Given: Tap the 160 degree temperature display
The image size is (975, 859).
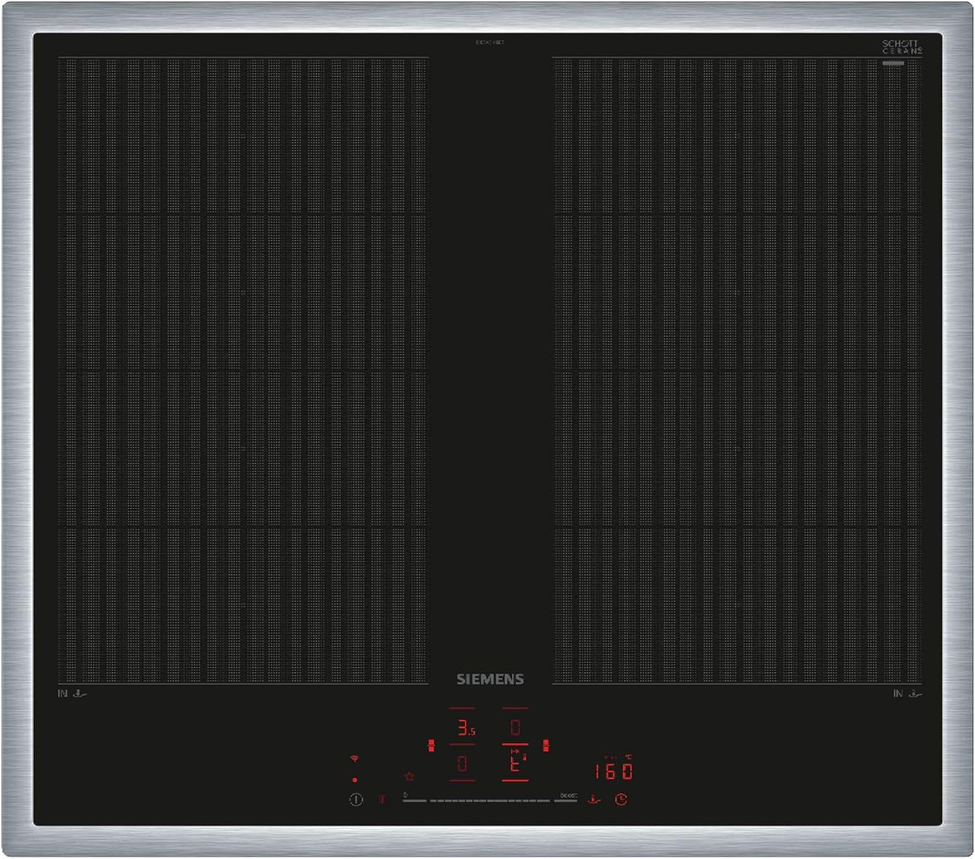Looking at the screenshot, I should (613, 771).
